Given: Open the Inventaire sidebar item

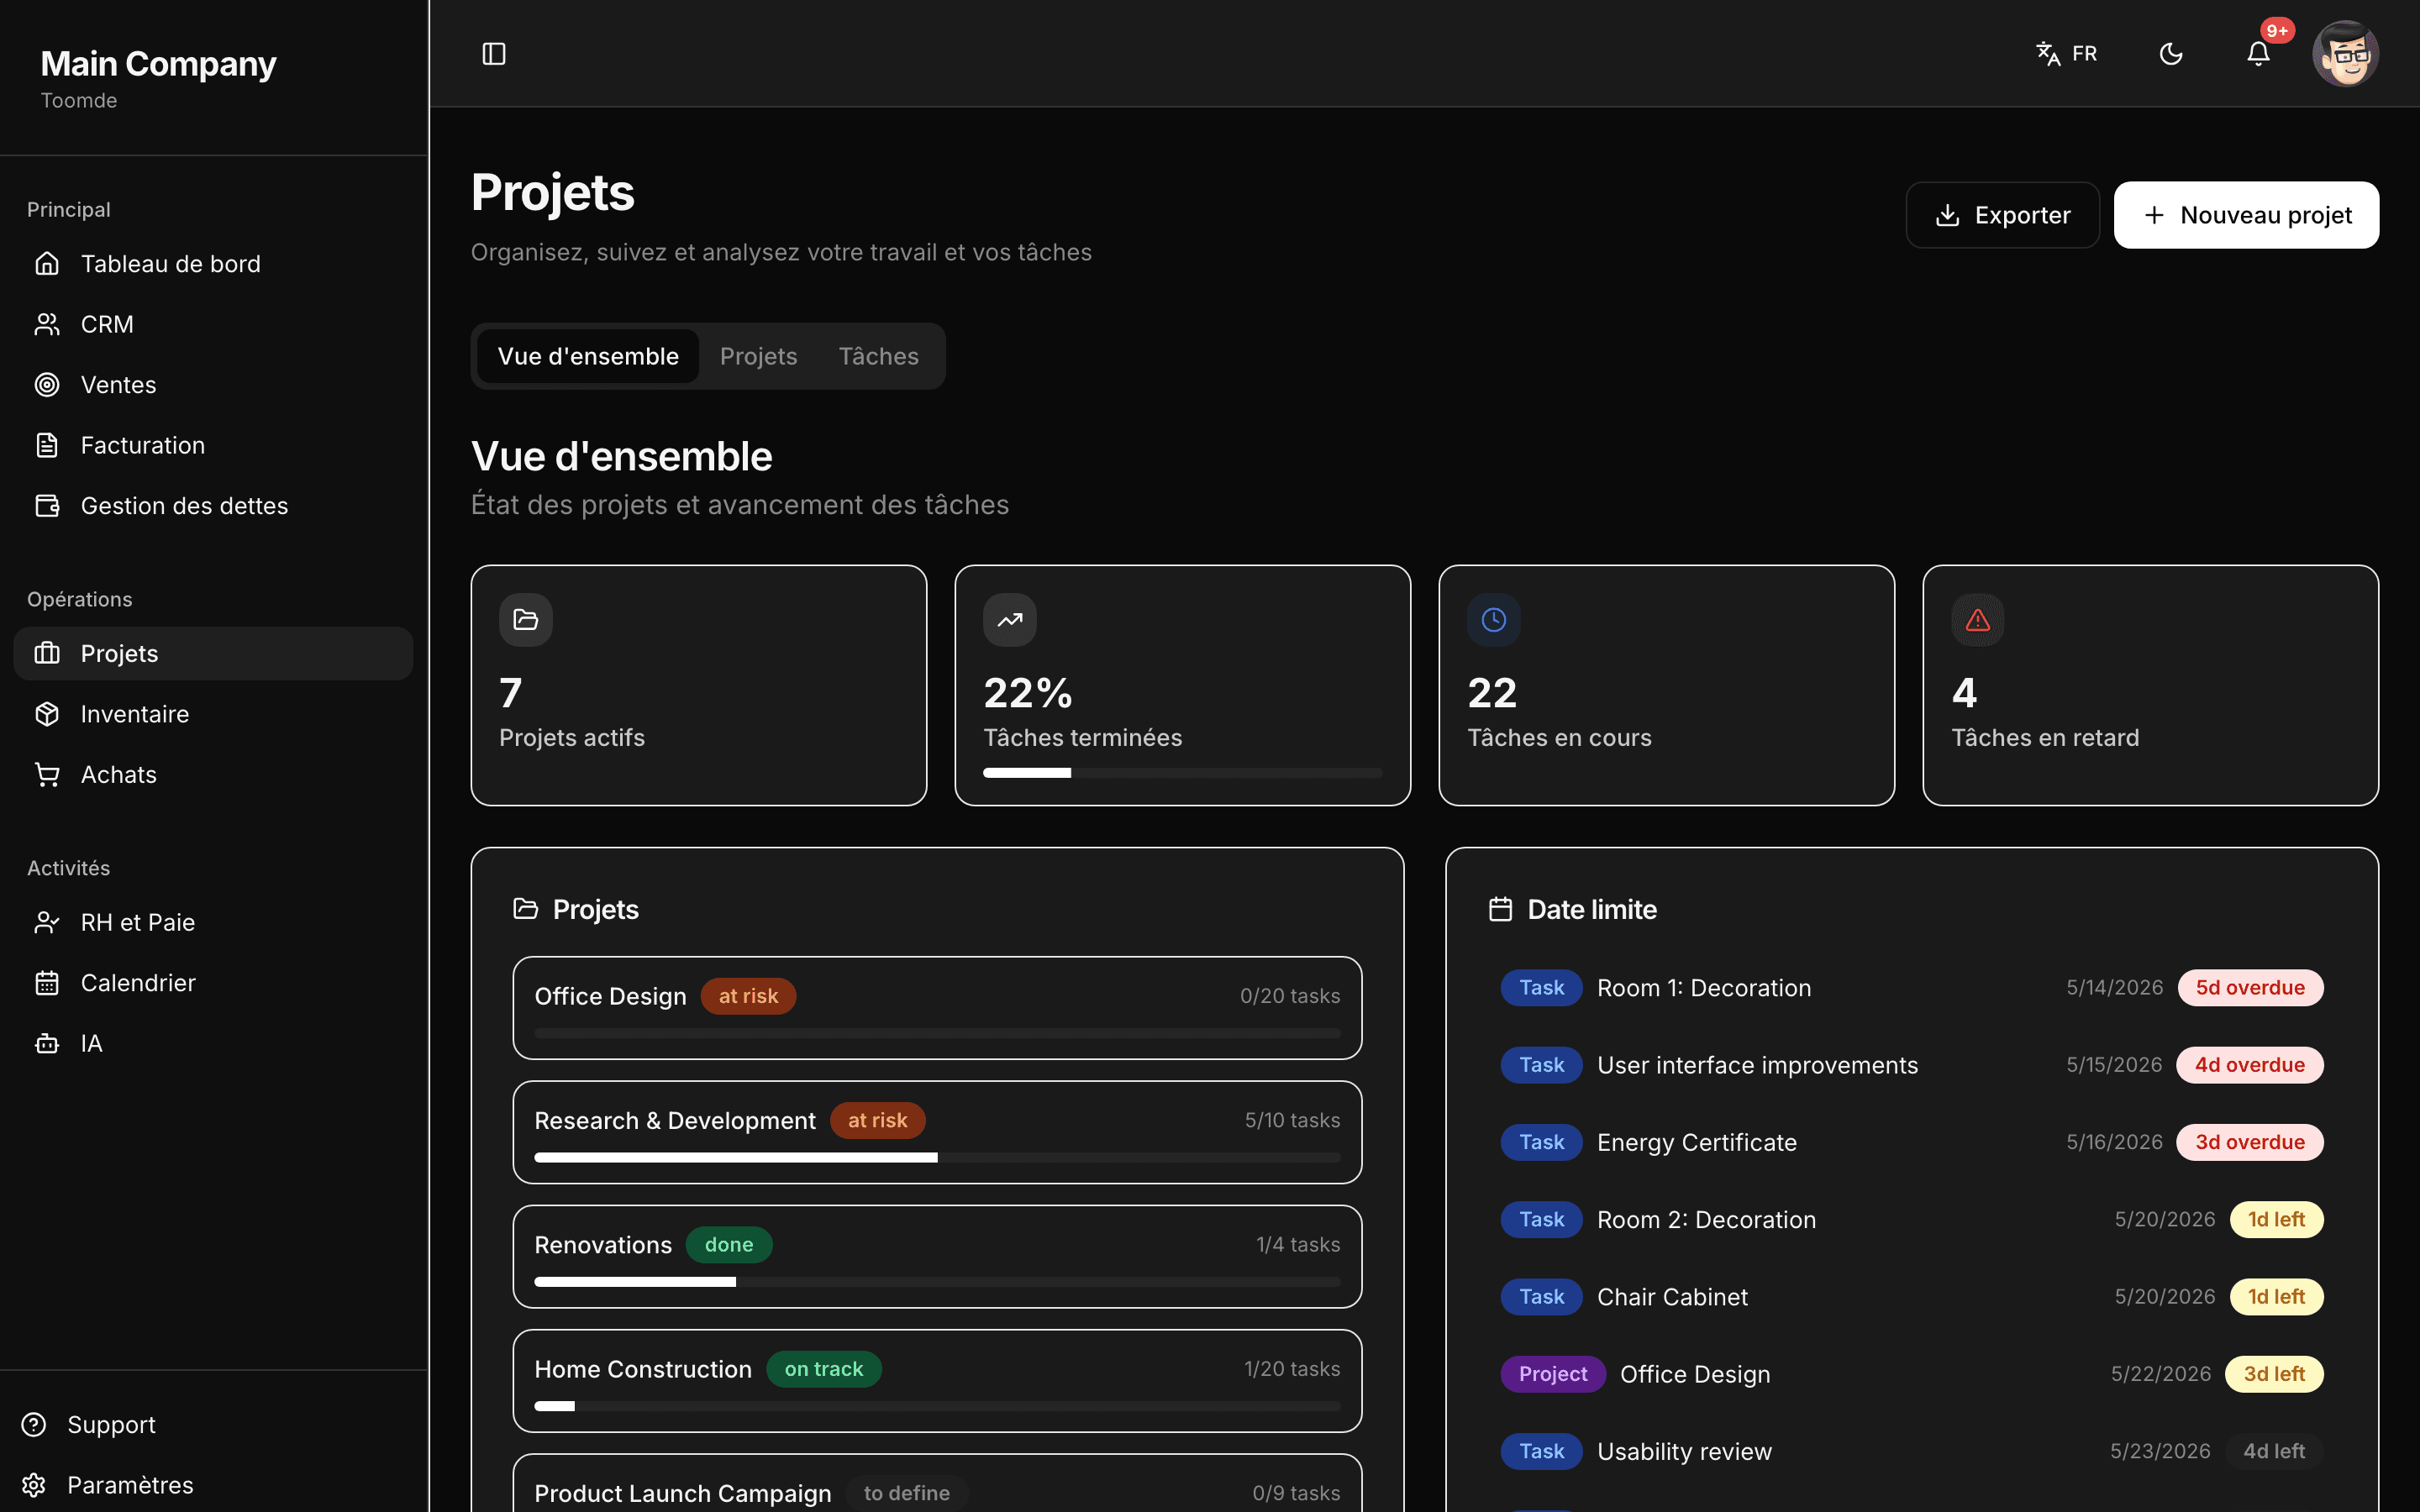Looking at the screenshot, I should click(x=213, y=714).
